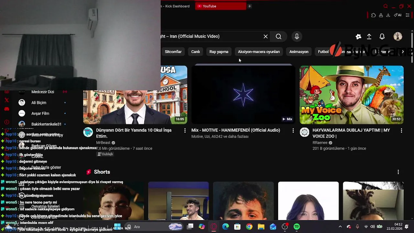The image size is (414, 233).
Task: Open the browser AI assistant
Action: 398,15
